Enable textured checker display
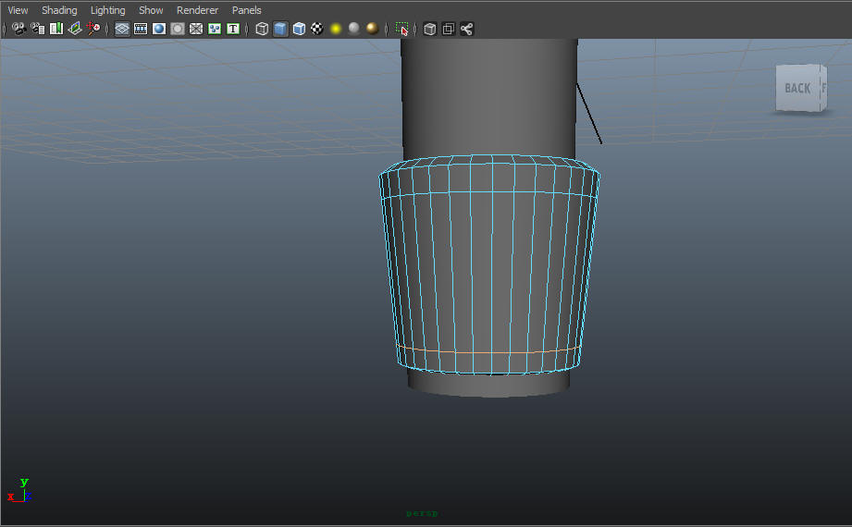The height and width of the screenshot is (527, 852). coord(317,29)
